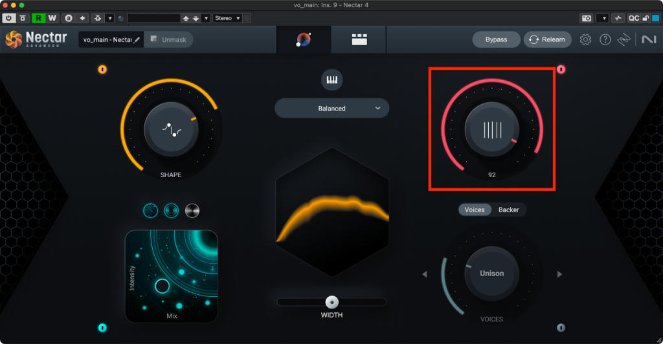Toggle the orange Shape module power button
The width and height of the screenshot is (663, 344).
click(x=102, y=69)
